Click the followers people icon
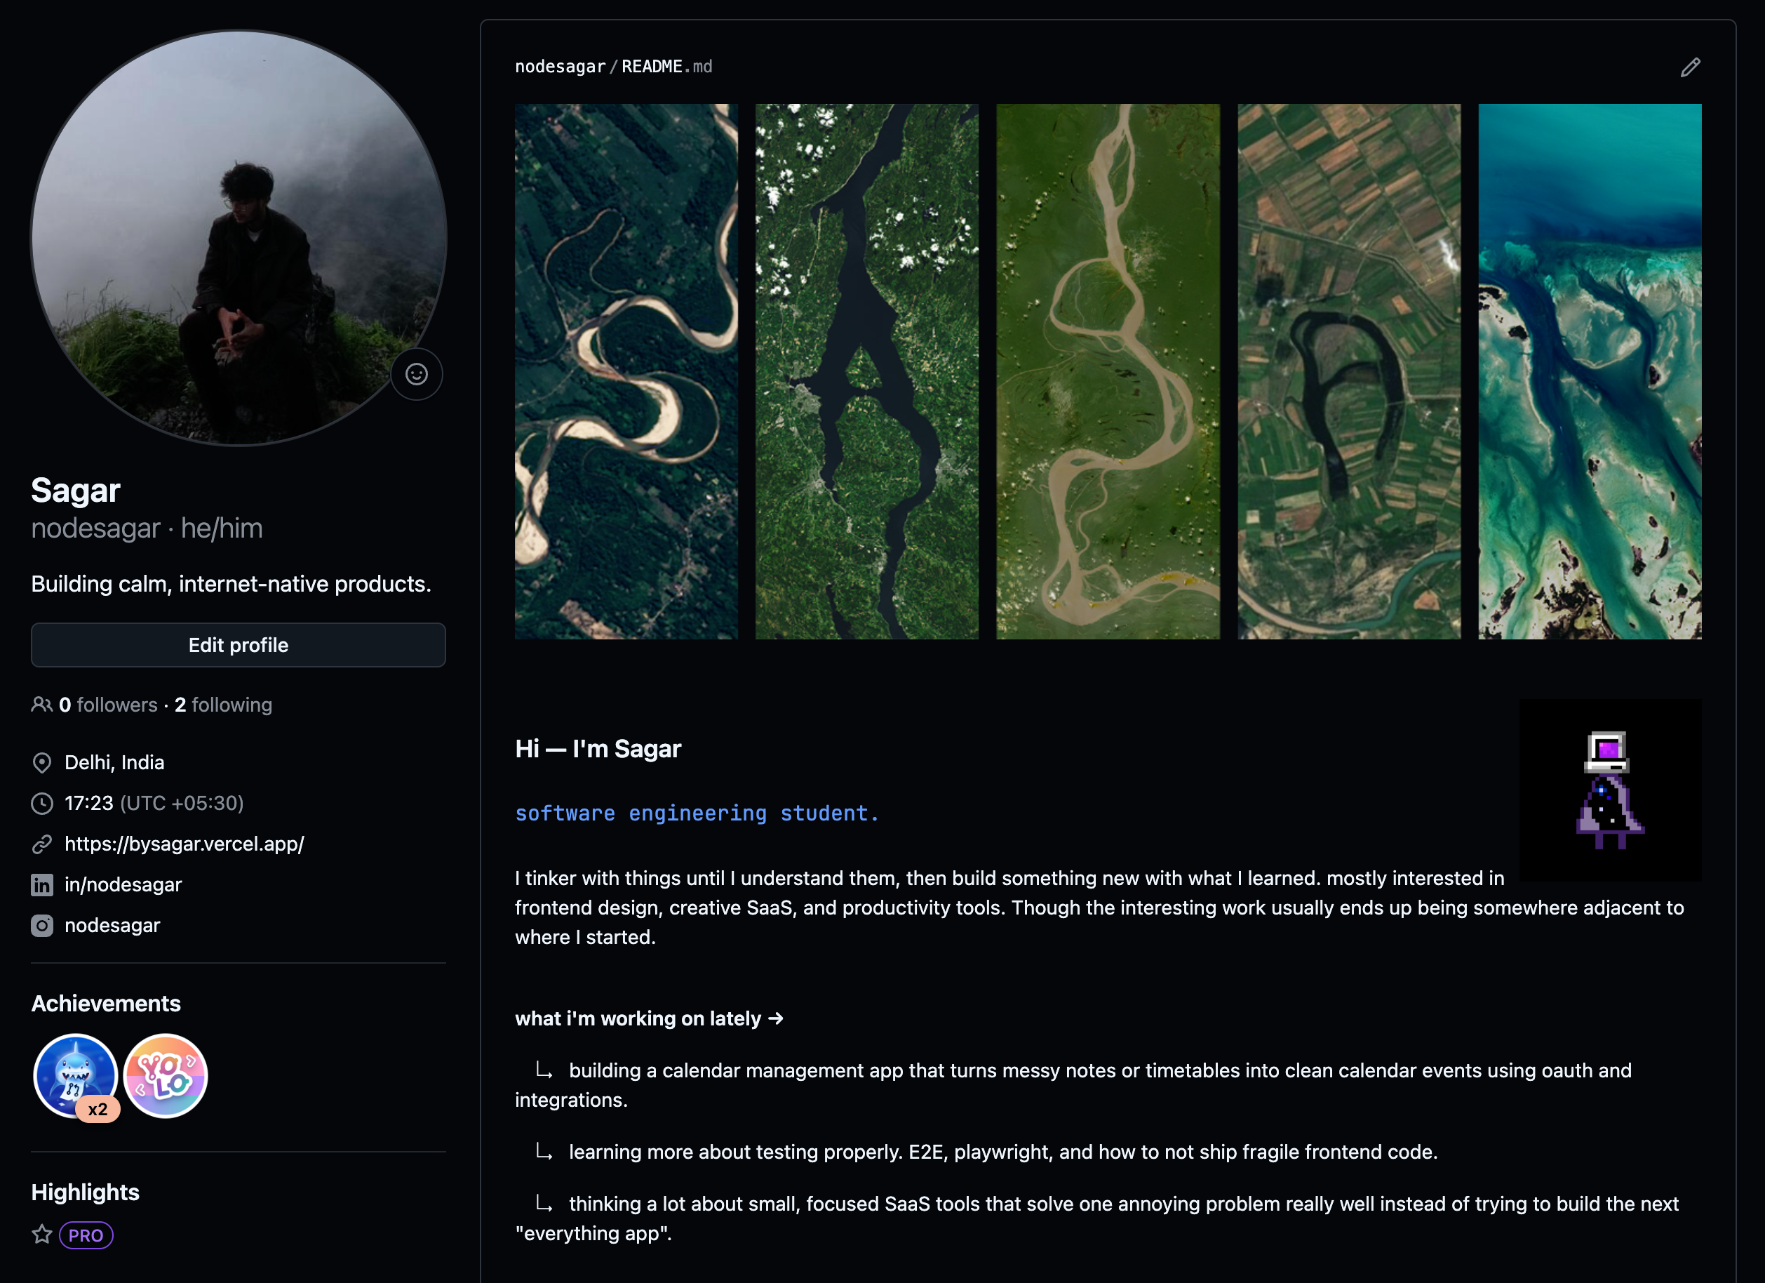The width and height of the screenshot is (1765, 1283). 41,705
